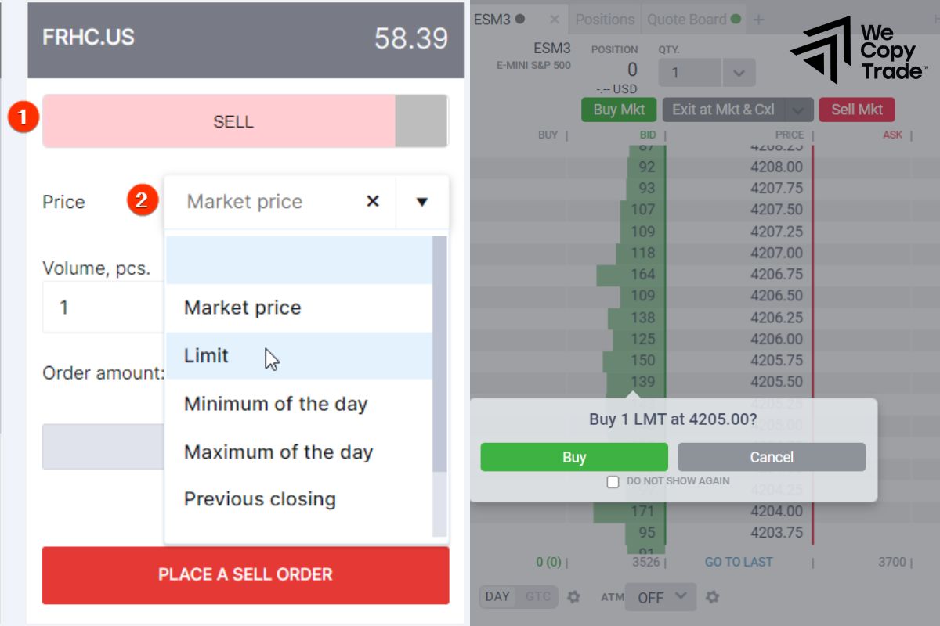Click the red step 1 marker
The width and height of the screenshot is (940, 626).
pyautogui.click(x=23, y=119)
